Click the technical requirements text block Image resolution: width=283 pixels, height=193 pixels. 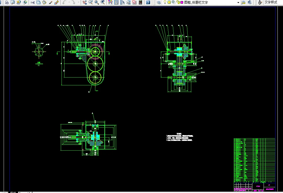pyautogui.click(x=179, y=137)
